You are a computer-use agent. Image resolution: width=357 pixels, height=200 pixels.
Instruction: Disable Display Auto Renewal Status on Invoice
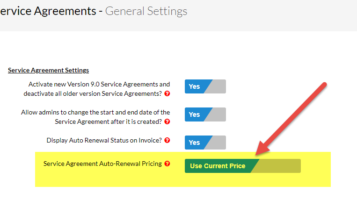205,143
